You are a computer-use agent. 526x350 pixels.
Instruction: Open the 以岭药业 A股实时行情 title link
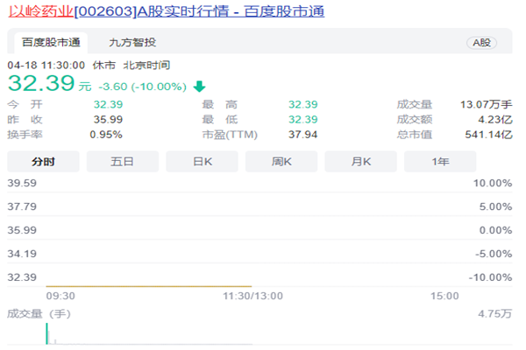coord(166,11)
